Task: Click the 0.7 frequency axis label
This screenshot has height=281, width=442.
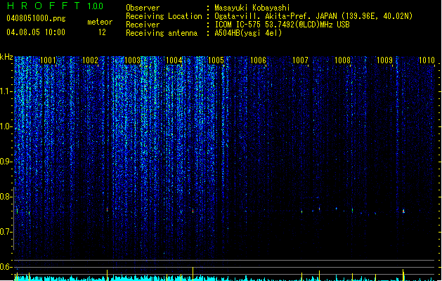Action: pyautogui.click(x=6, y=232)
